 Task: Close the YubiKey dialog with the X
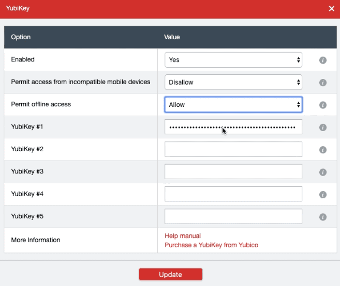tap(331, 8)
